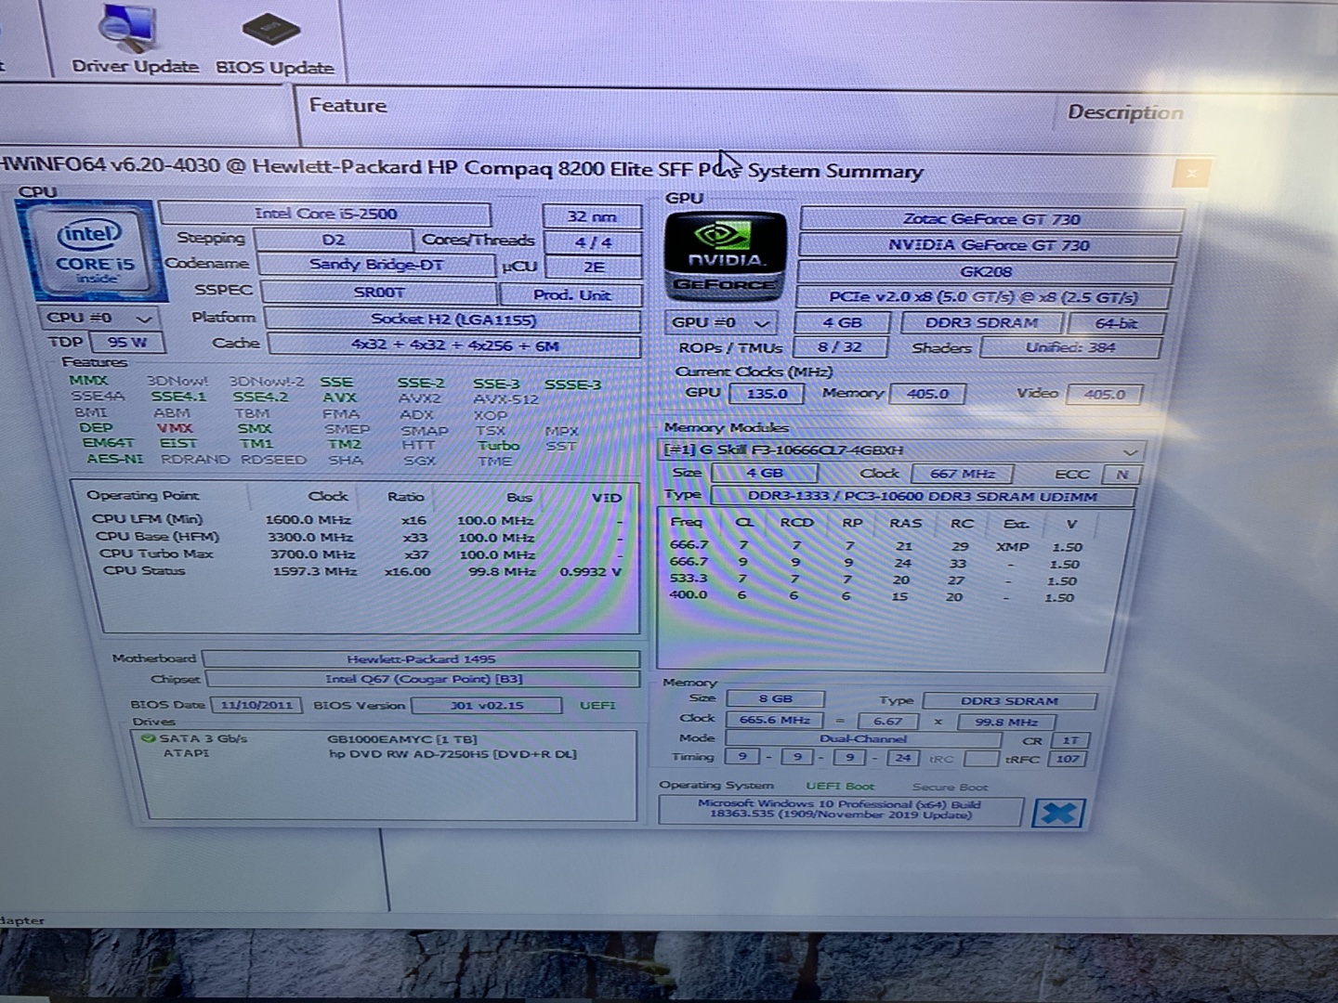Click the µCU value 2E
The width and height of the screenshot is (1338, 1003).
[x=593, y=267]
